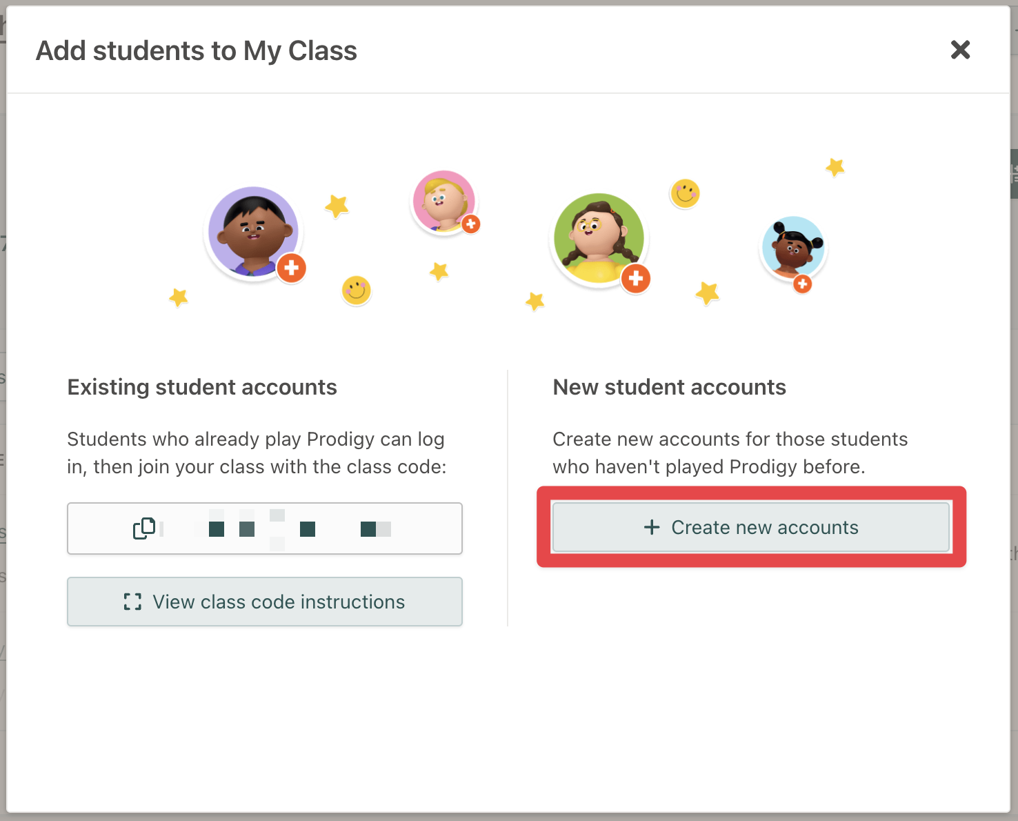Select the New student accounts heading

tap(669, 387)
